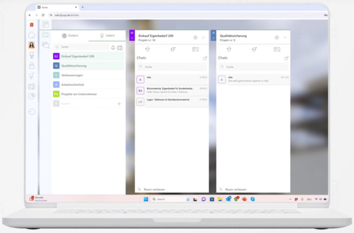Close the Qualitätssicherung panel
This screenshot has height=233, width=354.
point(214,38)
